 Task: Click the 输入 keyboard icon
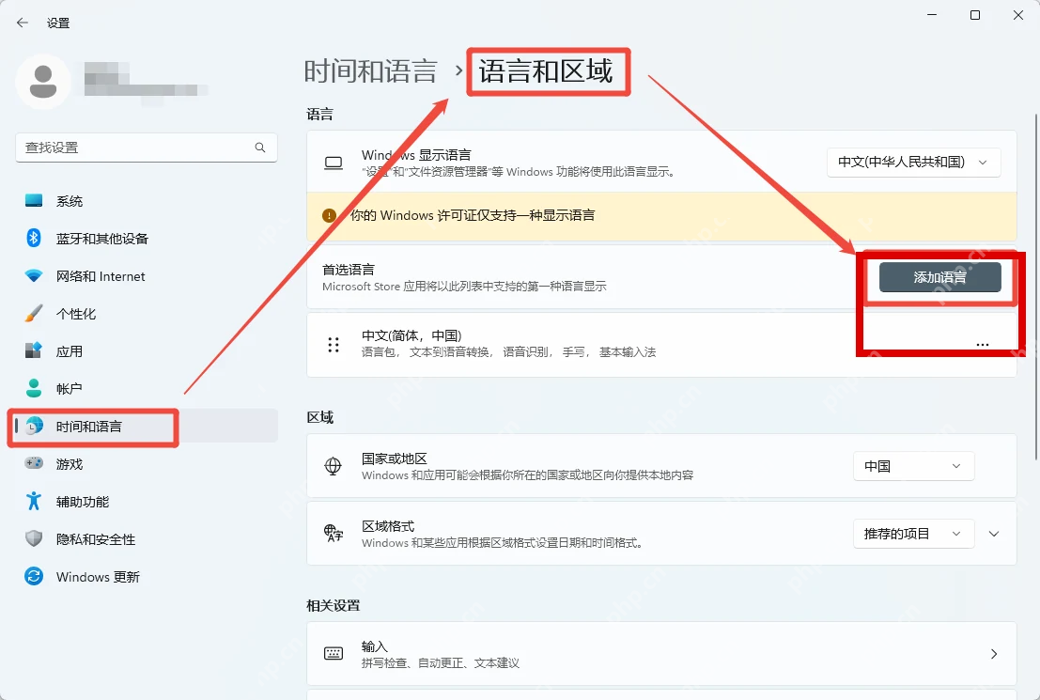[x=334, y=654]
